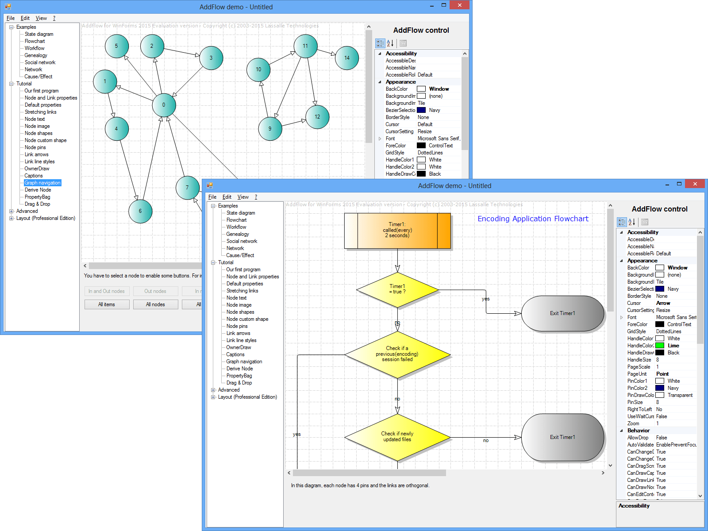Click Cursor Arrow value in front property grid
Screen dimensions: 708x531
point(663,303)
